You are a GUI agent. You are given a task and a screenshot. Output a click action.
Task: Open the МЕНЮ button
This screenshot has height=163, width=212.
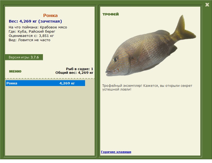15,71
